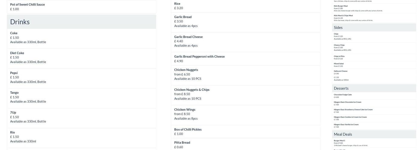This screenshot has width=420, height=150.
Task: Choose the Chicken Wings 8pcs item
Action: [x=184, y=109]
